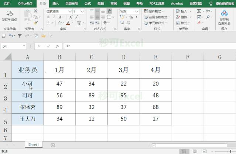Increase font size with larger A icon
Screen dimensions: 236x154
(71, 17)
